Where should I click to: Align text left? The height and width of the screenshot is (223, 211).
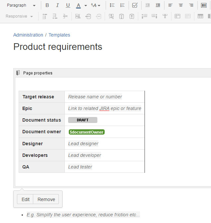[x=170, y=5]
